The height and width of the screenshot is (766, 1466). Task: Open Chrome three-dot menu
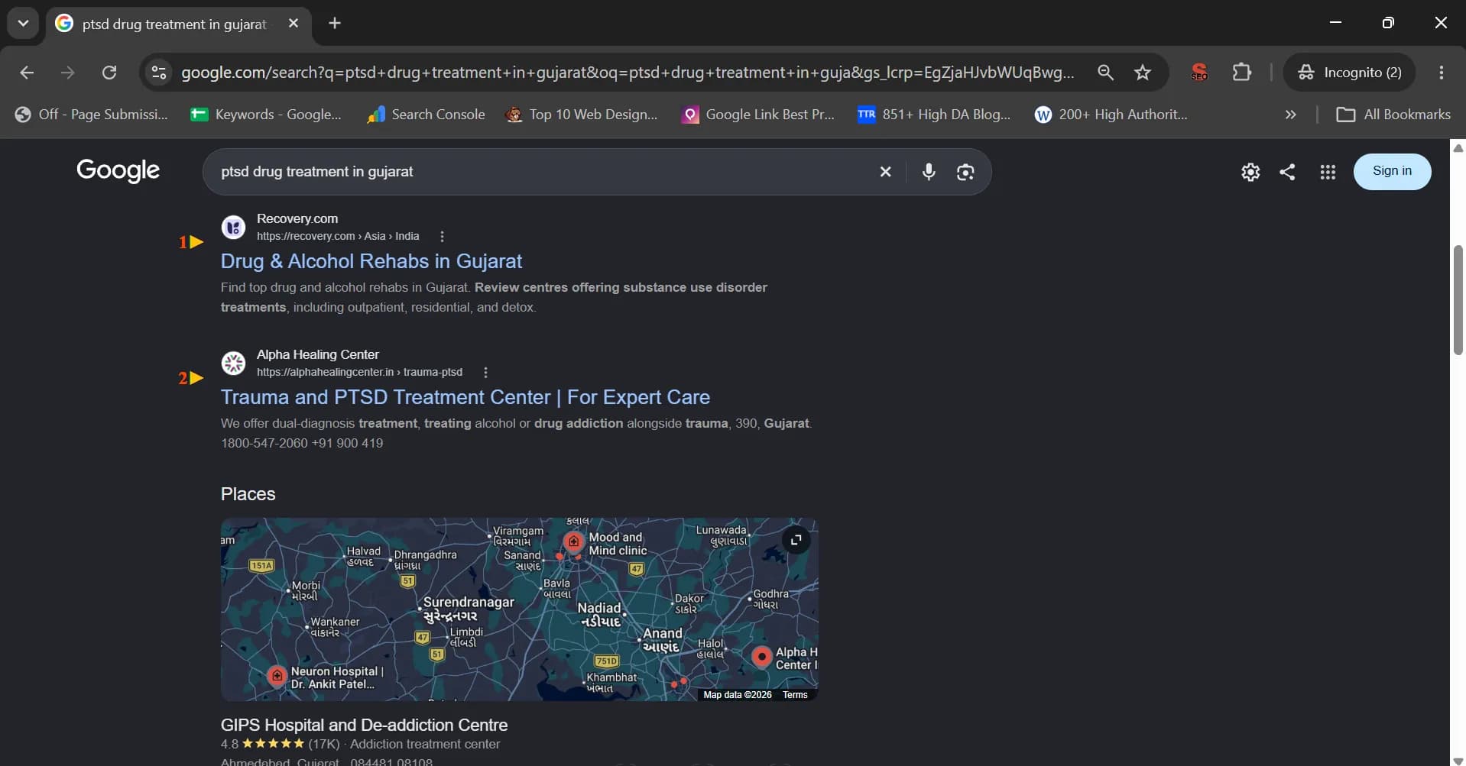coord(1442,73)
